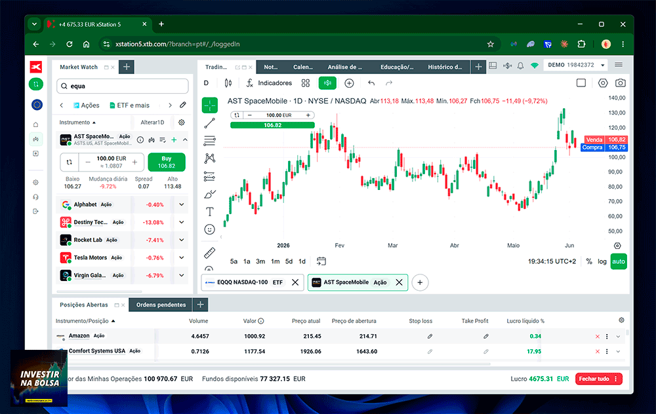The image size is (656, 414).
Task: Edit Amazon stop loss pencil
Action: pos(430,336)
